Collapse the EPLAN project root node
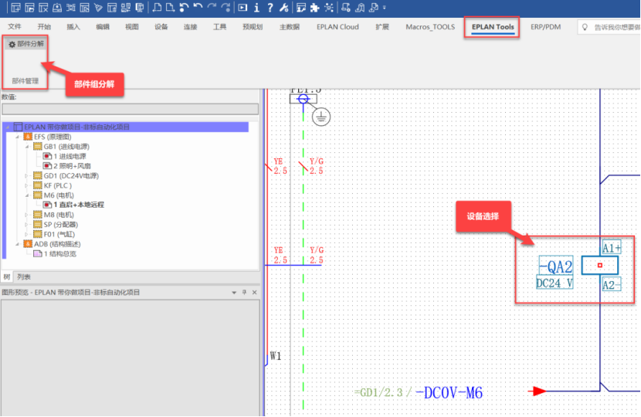The width and height of the screenshot is (641, 417). point(8,127)
